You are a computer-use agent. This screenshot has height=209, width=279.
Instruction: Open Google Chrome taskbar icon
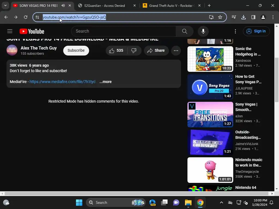(x=200, y=202)
